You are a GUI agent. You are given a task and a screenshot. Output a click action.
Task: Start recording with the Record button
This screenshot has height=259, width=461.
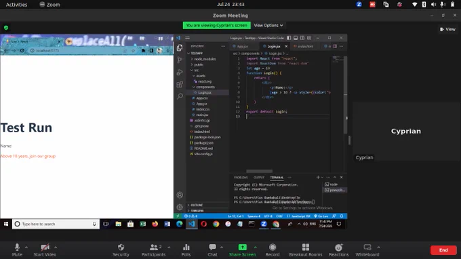point(273,250)
